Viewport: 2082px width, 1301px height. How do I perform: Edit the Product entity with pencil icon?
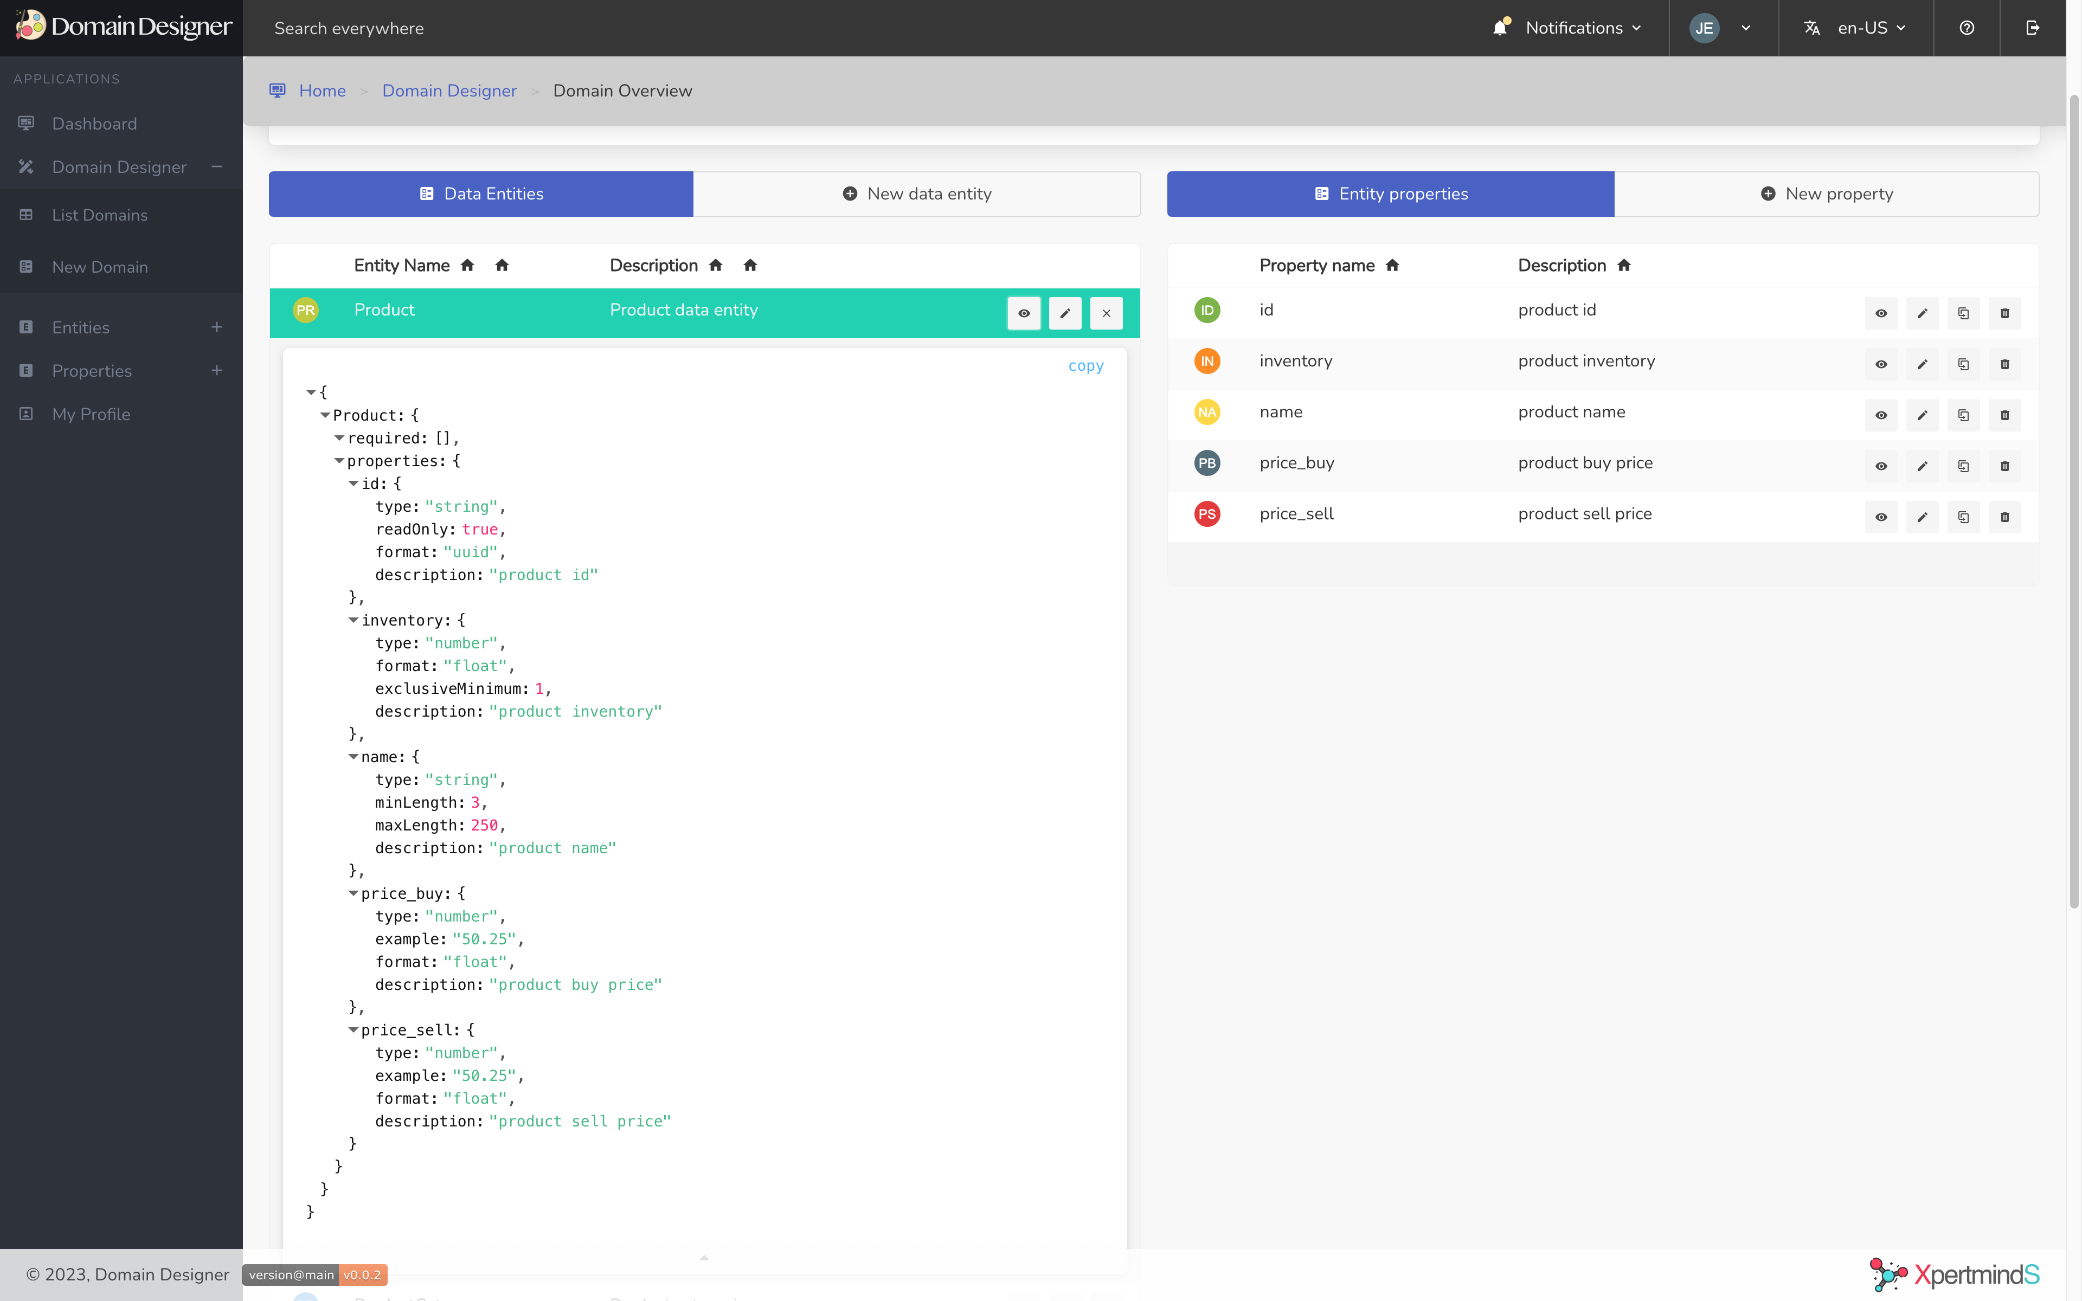coord(1065,313)
